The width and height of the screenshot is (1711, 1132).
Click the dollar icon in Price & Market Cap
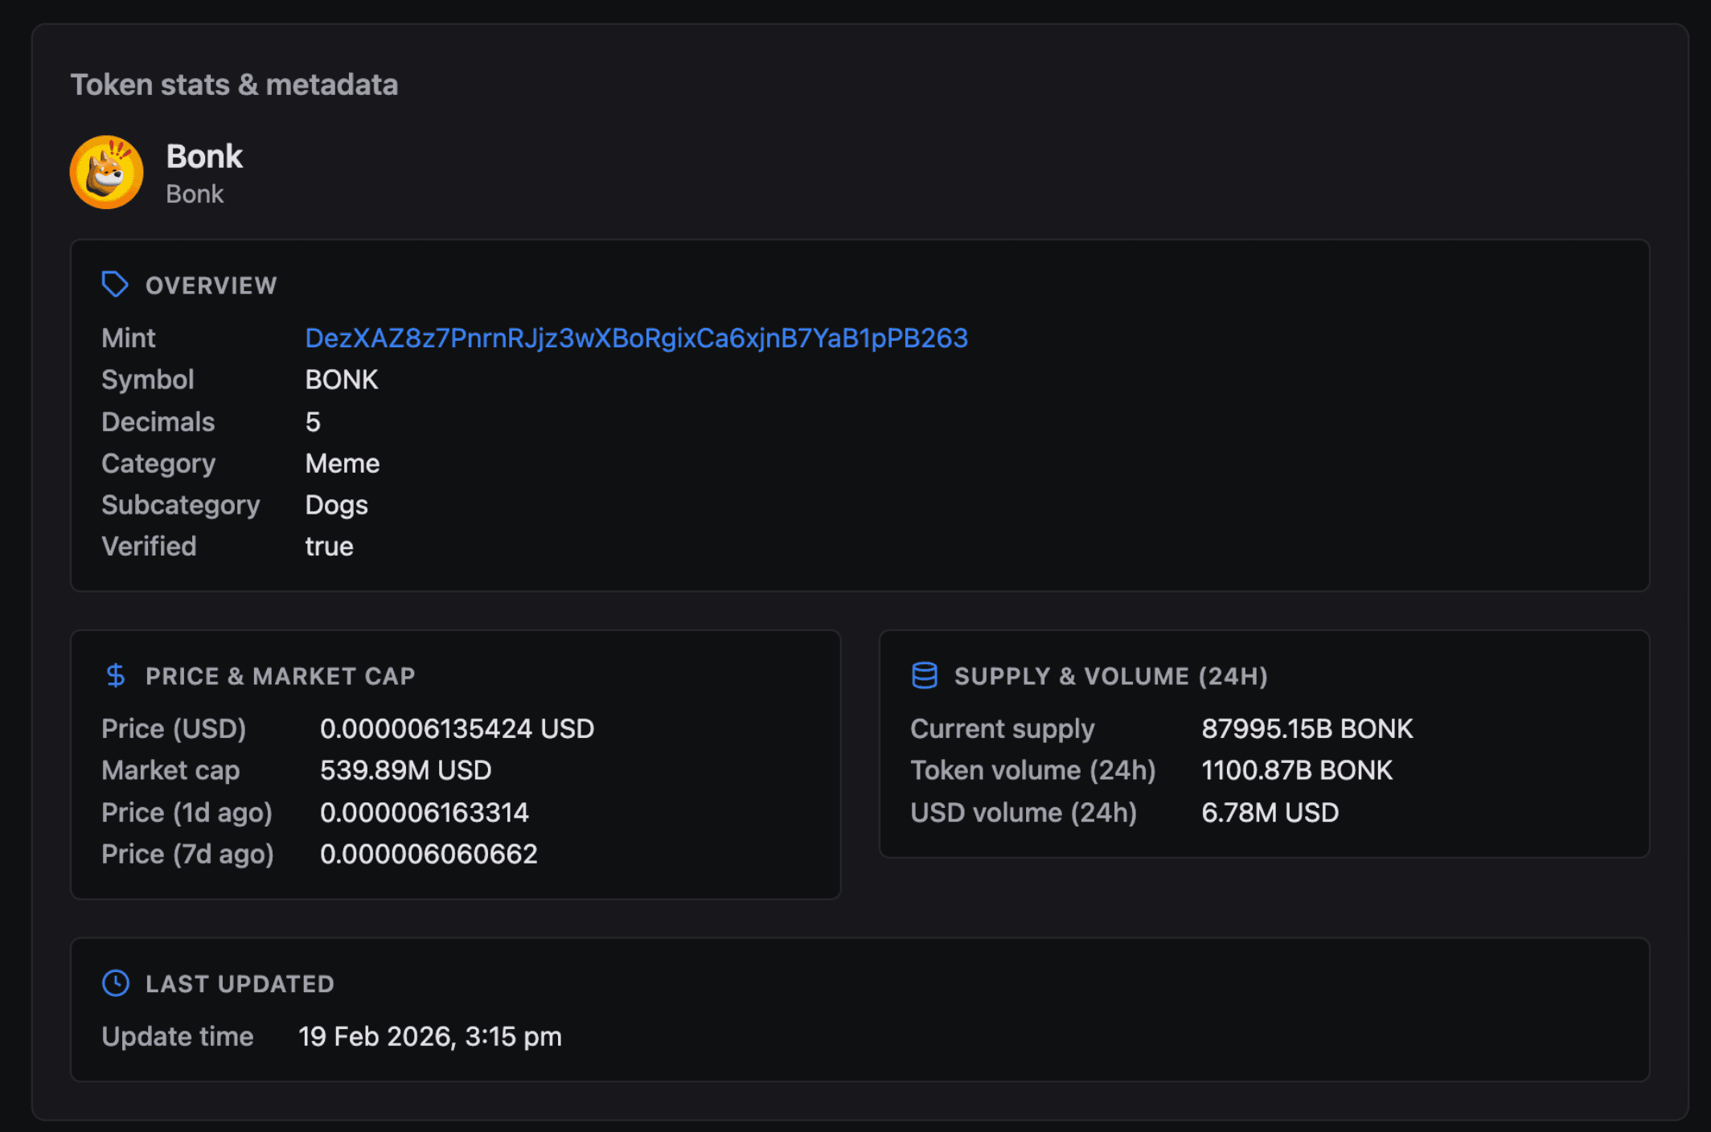click(116, 675)
